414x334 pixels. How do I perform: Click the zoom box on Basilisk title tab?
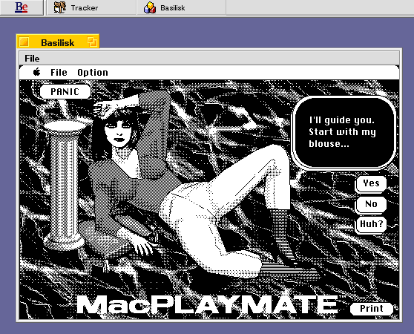tap(92, 42)
